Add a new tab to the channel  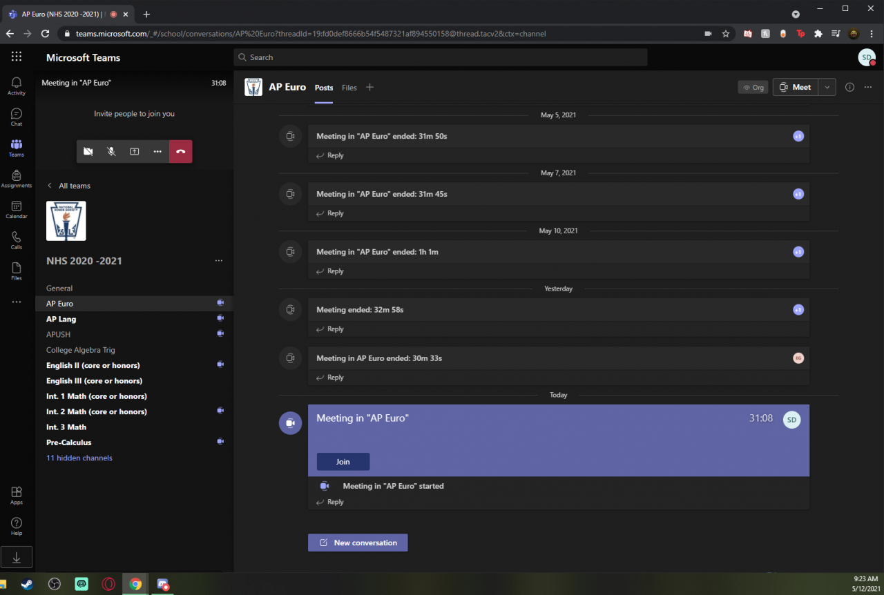coord(369,87)
